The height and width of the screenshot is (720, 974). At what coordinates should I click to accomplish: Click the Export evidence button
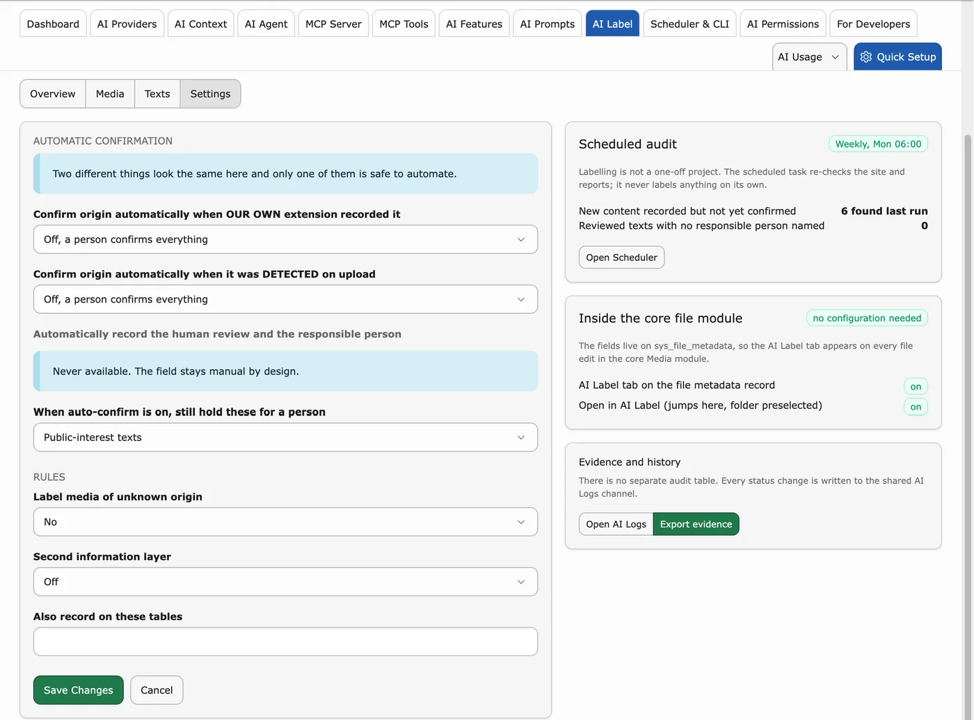click(x=696, y=525)
